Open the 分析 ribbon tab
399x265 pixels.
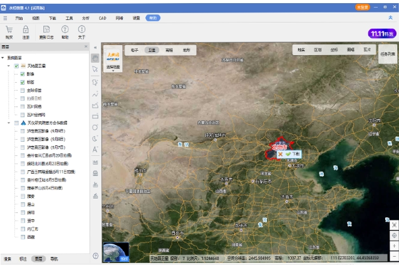[86, 18]
